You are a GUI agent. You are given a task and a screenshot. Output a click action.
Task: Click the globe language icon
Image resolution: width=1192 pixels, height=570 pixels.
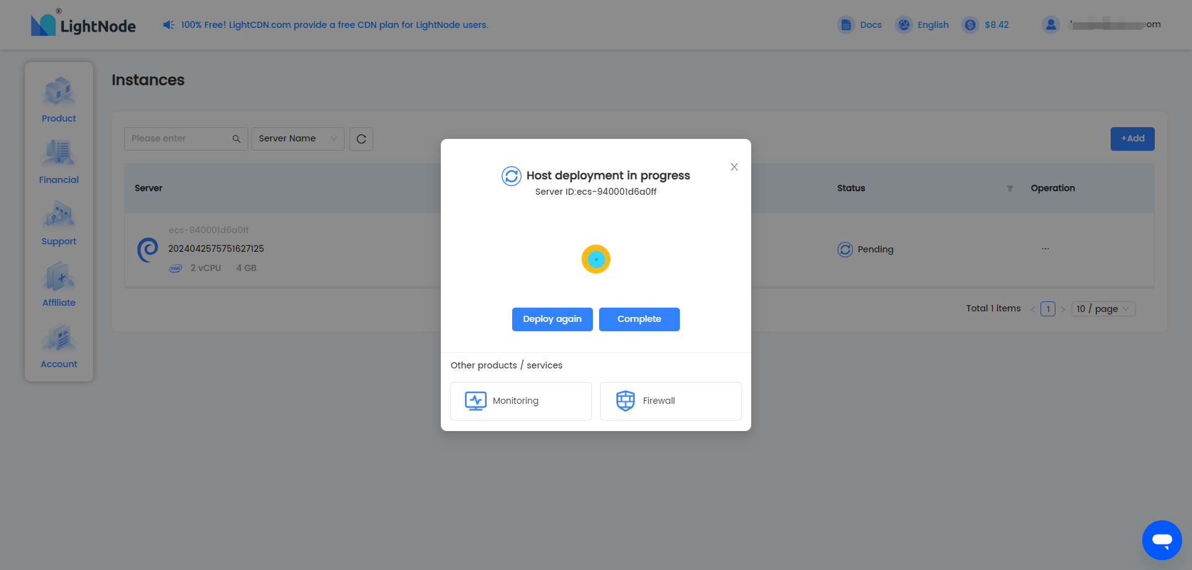click(904, 25)
